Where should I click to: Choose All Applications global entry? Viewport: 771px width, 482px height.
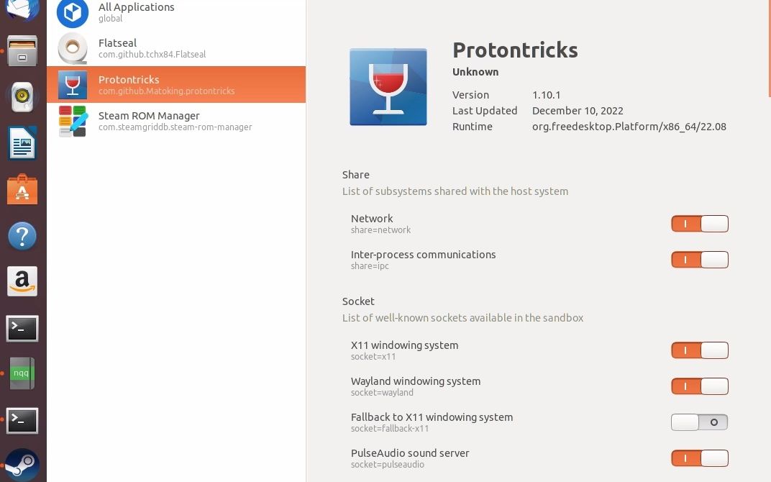[175, 12]
